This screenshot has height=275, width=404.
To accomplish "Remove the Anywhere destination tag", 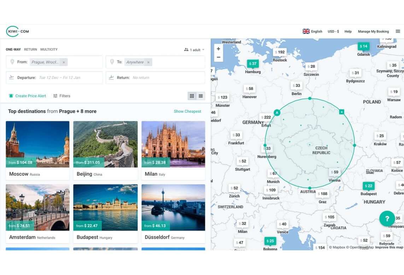I will pyautogui.click(x=148, y=62).
